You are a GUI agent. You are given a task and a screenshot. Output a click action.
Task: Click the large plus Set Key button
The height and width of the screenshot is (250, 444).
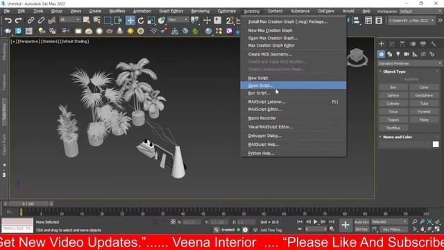[x=345, y=225]
